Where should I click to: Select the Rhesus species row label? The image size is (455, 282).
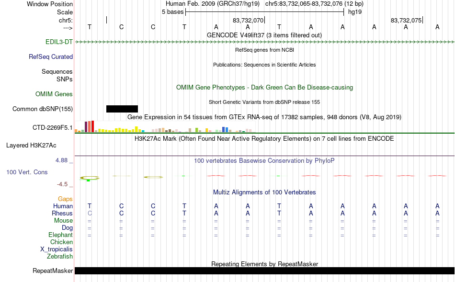pyautogui.click(x=62, y=213)
